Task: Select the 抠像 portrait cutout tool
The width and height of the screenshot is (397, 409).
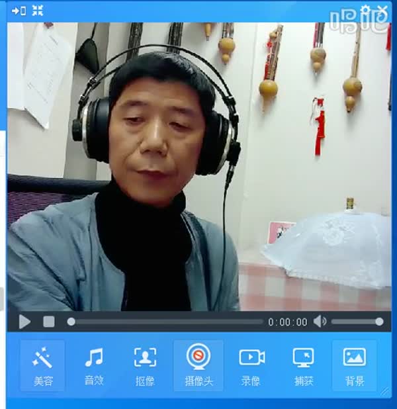Action: click(145, 365)
